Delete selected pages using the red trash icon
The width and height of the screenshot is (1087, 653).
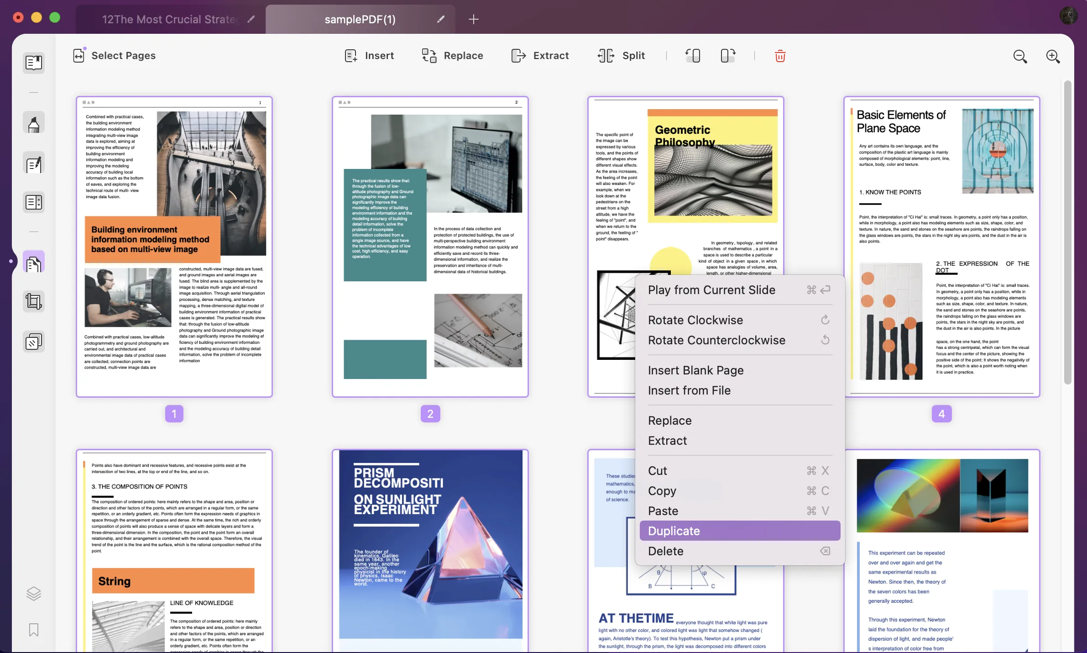click(779, 56)
